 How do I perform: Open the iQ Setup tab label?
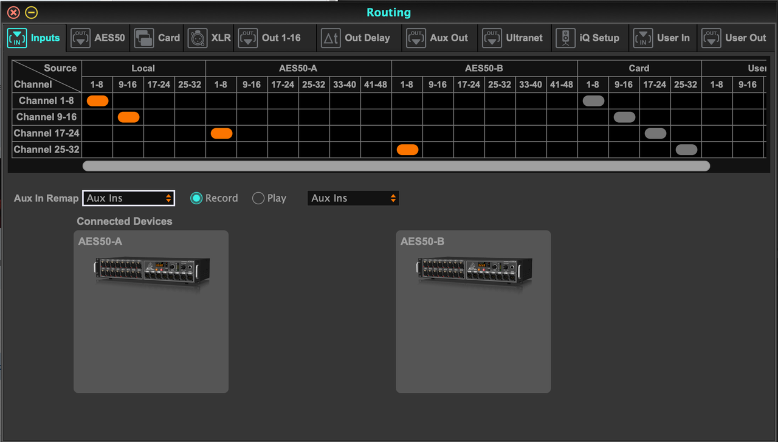(599, 38)
